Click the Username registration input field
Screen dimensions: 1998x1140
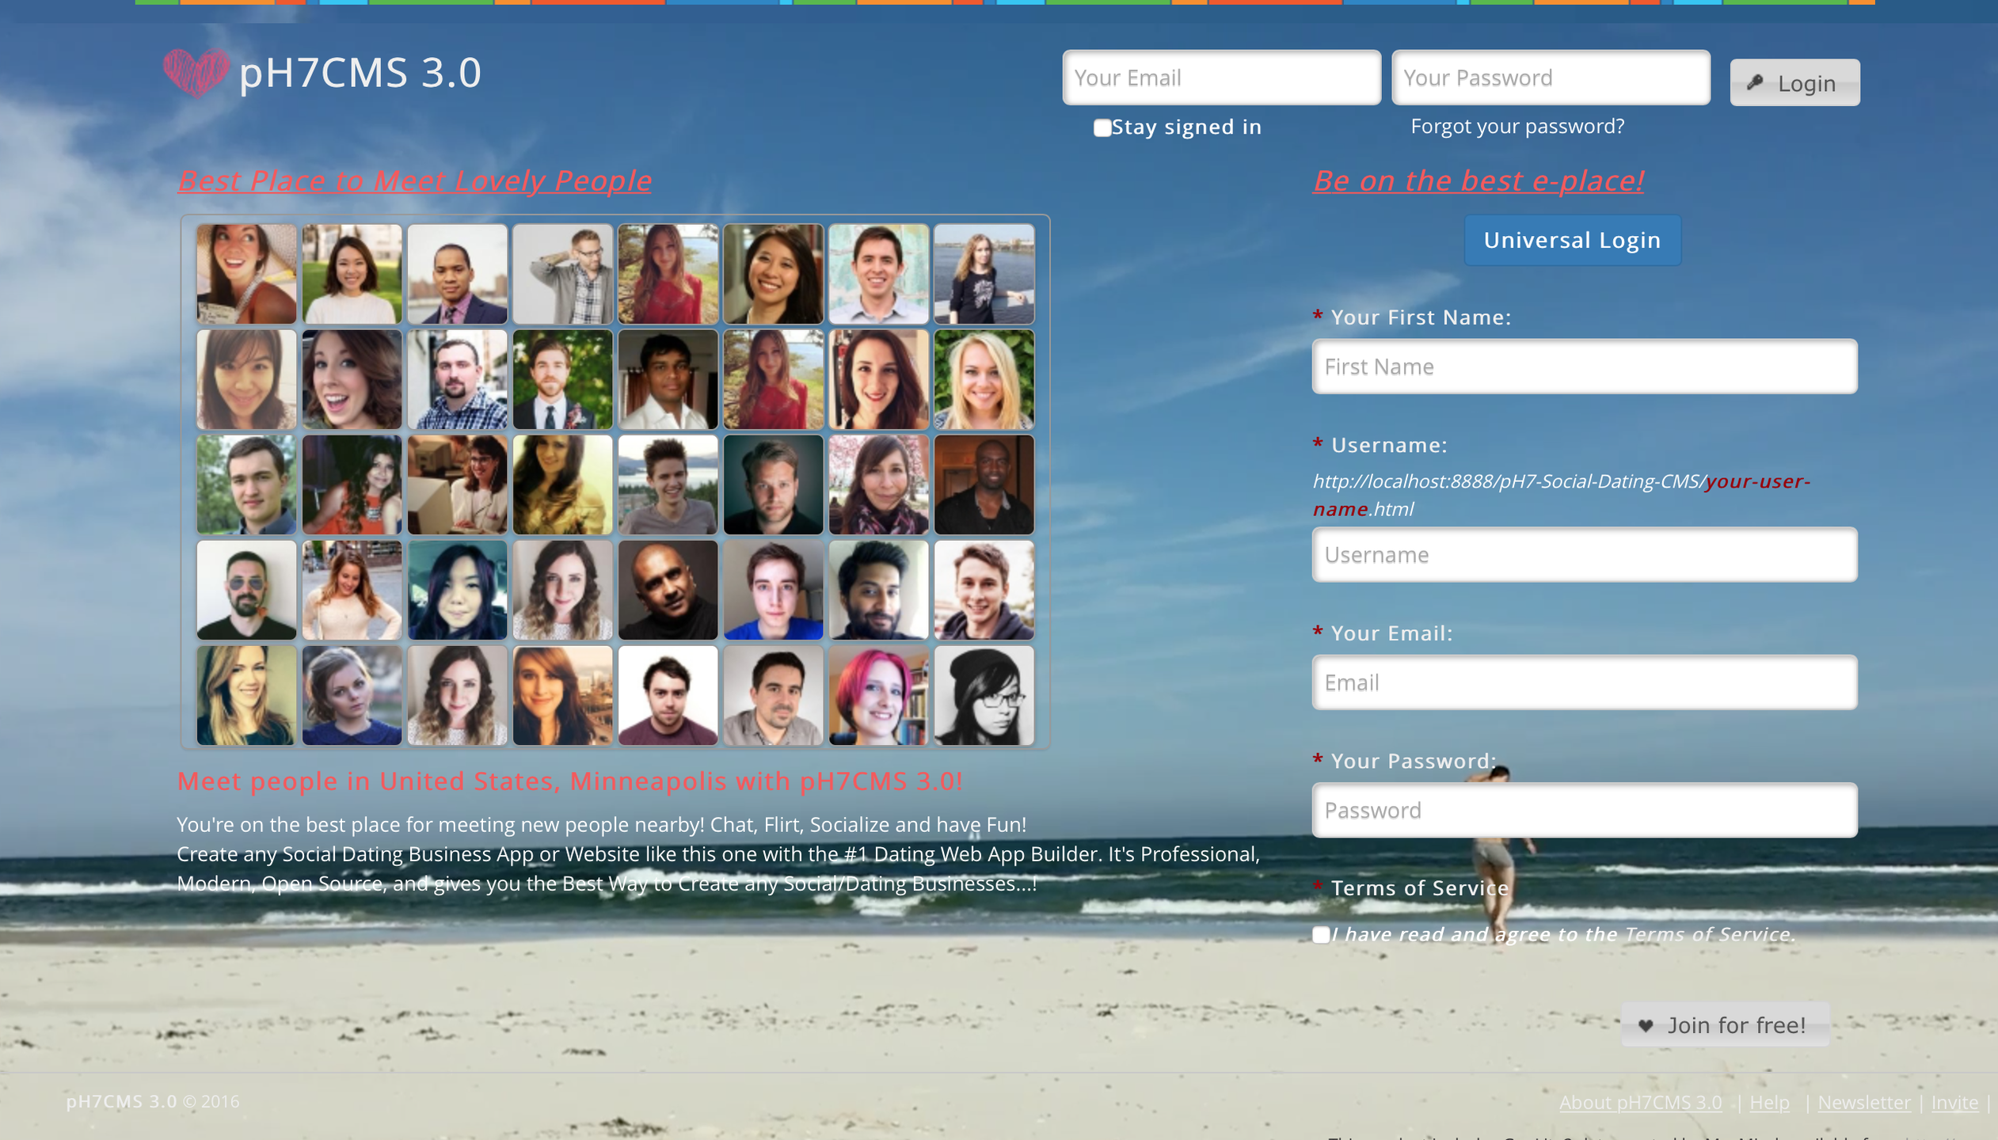(x=1584, y=554)
